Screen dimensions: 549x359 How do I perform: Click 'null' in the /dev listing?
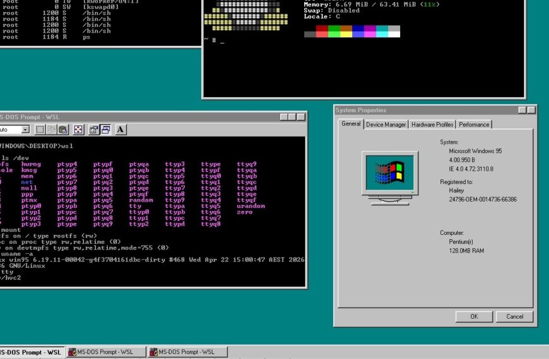(28, 188)
